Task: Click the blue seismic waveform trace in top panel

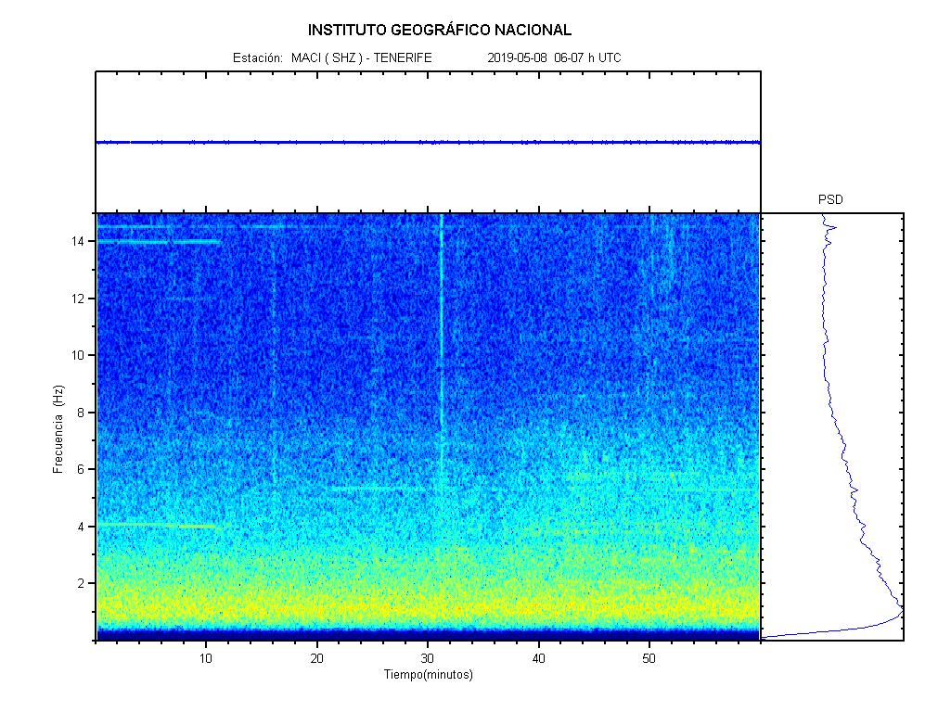Action: (x=427, y=142)
